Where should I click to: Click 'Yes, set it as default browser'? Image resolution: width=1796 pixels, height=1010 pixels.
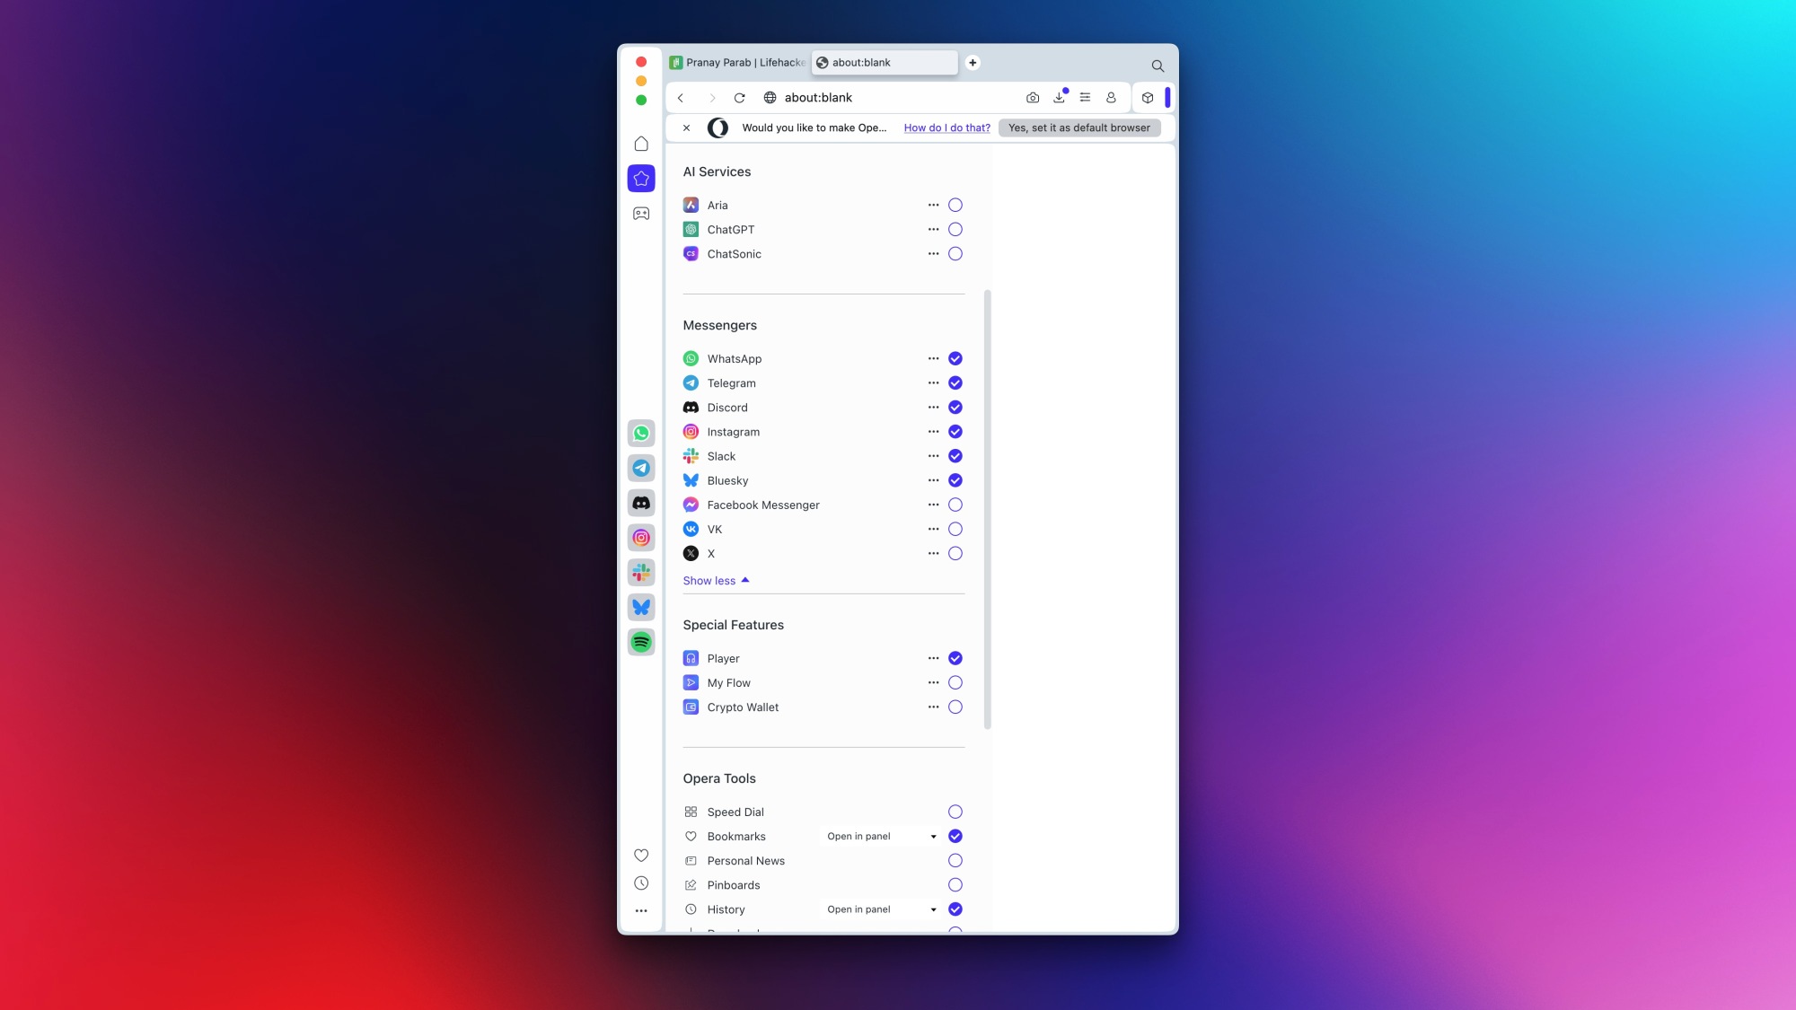pyautogui.click(x=1078, y=128)
